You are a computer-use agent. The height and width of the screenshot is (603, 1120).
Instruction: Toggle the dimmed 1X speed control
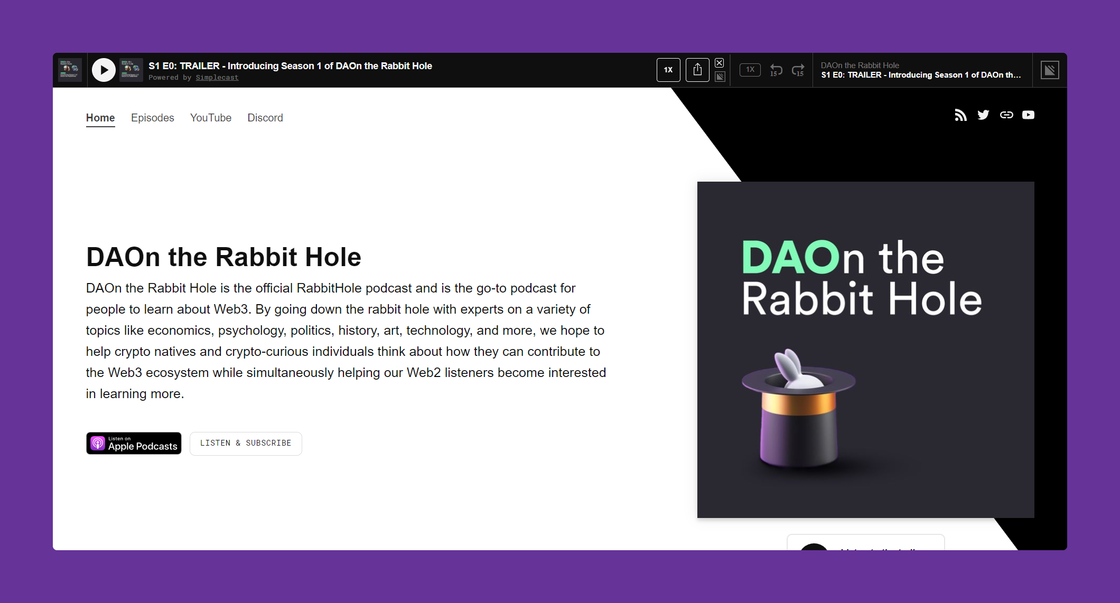pos(750,70)
